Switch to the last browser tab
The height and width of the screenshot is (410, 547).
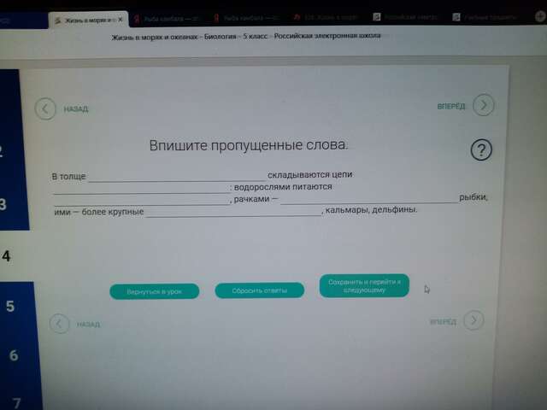pos(485,17)
